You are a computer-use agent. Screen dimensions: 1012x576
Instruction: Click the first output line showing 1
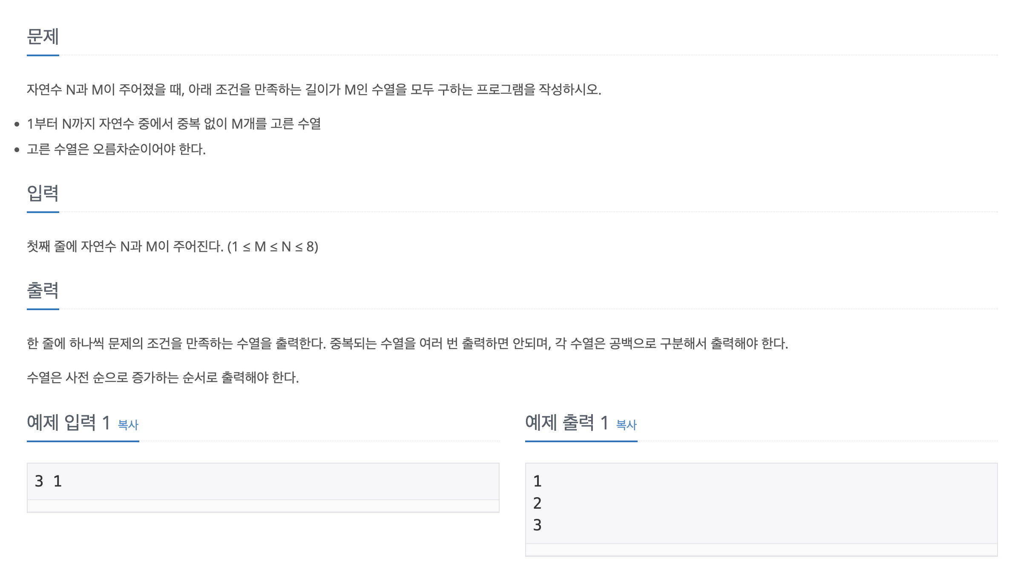[x=538, y=481]
